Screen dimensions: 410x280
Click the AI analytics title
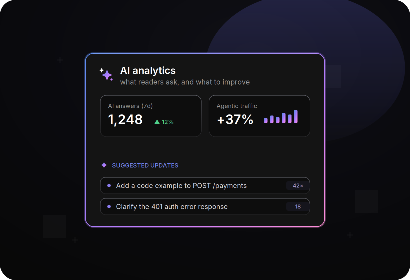point(148,70)
